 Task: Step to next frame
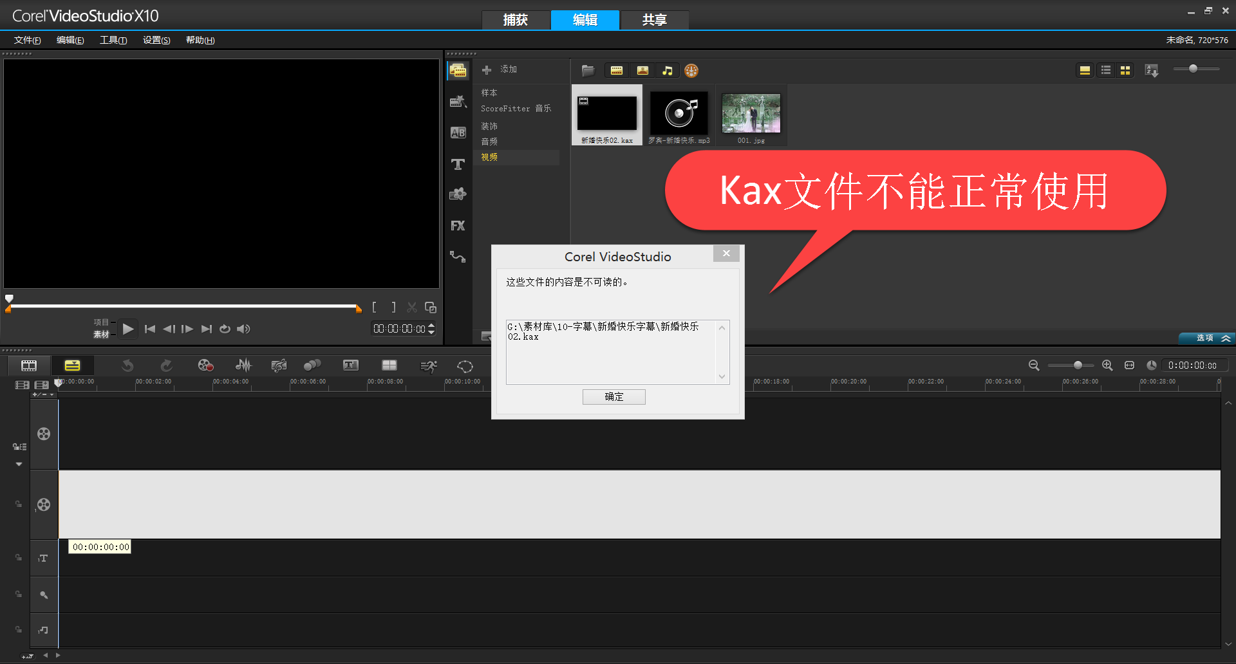tap(187, 329)
